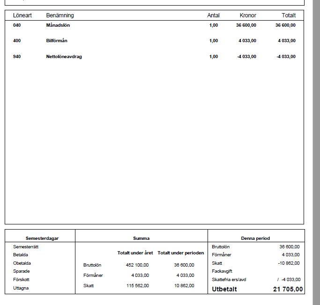320x305 pixels.
Task: Click the Benämning column header
Action: click(x=60, y=15)
